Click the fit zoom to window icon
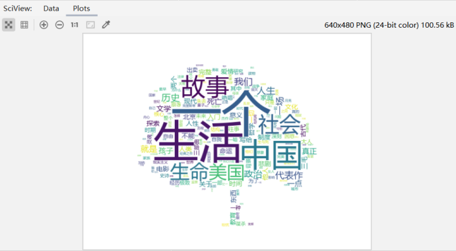The image size is (456, 251). (90, 25)
